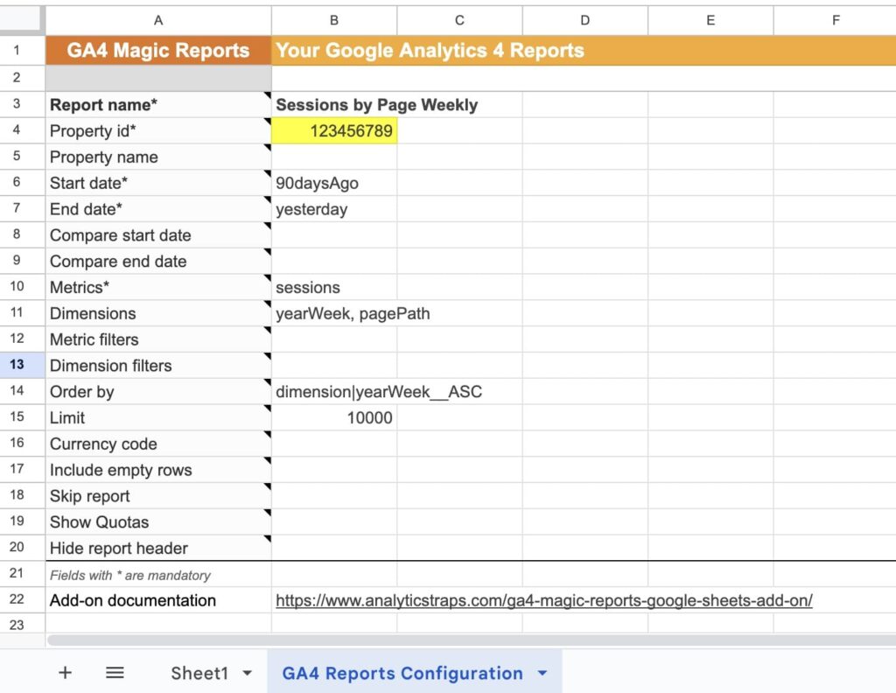Viewport: 896px width, 693px height.
Task: Add a new sheet with the plus icon
Action: coord(65,672)
